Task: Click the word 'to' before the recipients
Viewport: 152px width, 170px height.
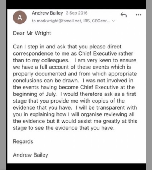Action: pyautogui.click(x=34, y=21)
